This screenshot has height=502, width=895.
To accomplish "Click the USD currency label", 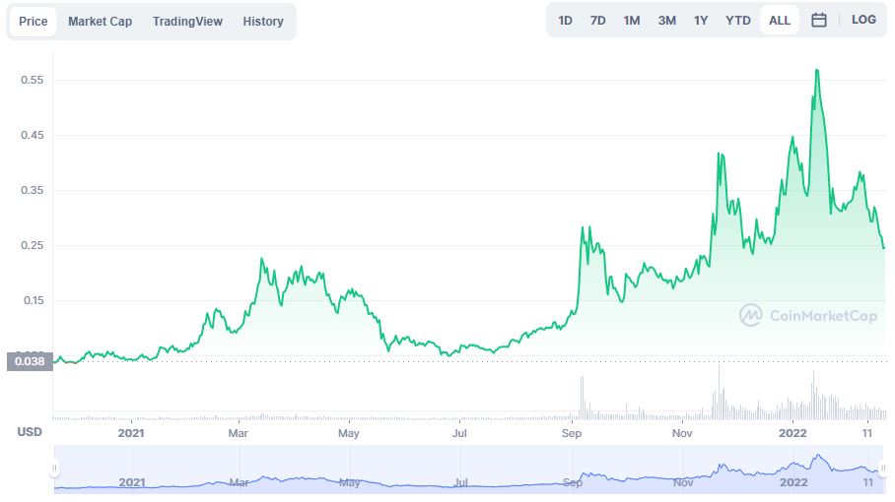I will tap(30, 432).
